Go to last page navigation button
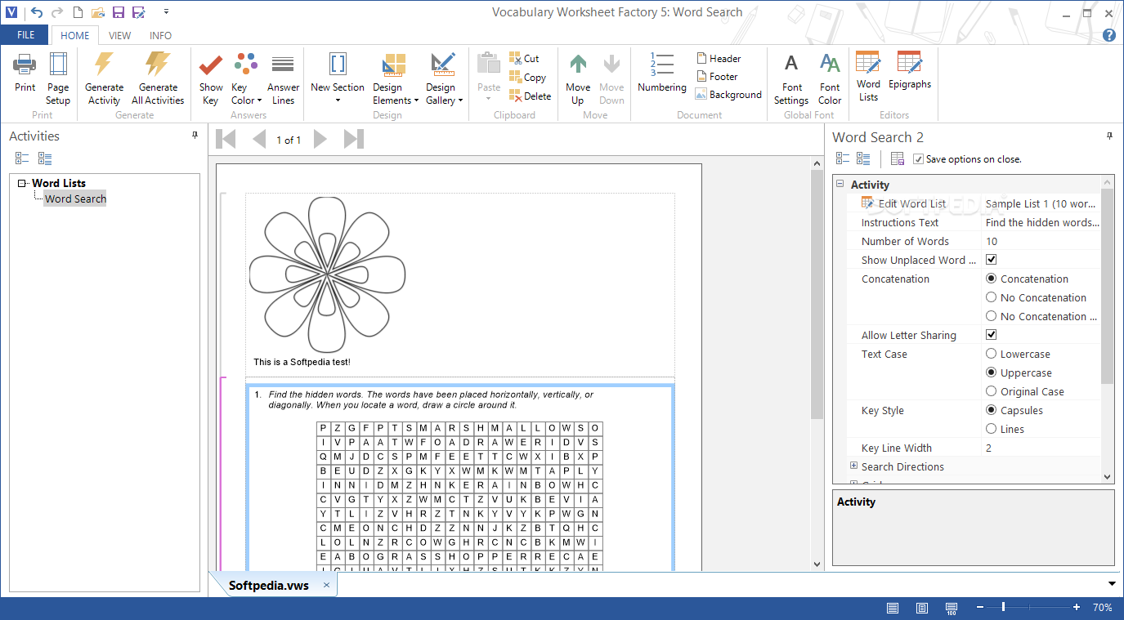The height and width of the screenshot is (620, 1124). [353, 139]
